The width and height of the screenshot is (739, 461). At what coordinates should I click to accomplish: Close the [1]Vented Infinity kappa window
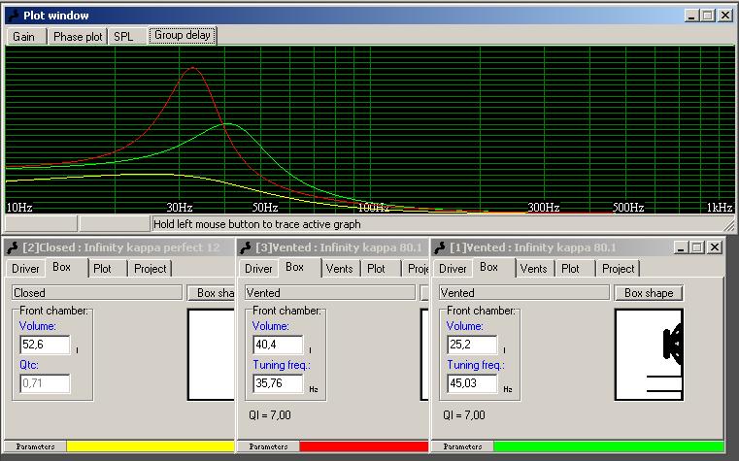click(x=714, y=247)
